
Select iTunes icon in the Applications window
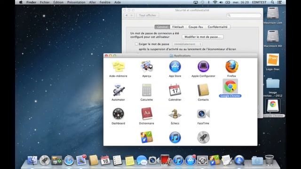click(175, 137)
